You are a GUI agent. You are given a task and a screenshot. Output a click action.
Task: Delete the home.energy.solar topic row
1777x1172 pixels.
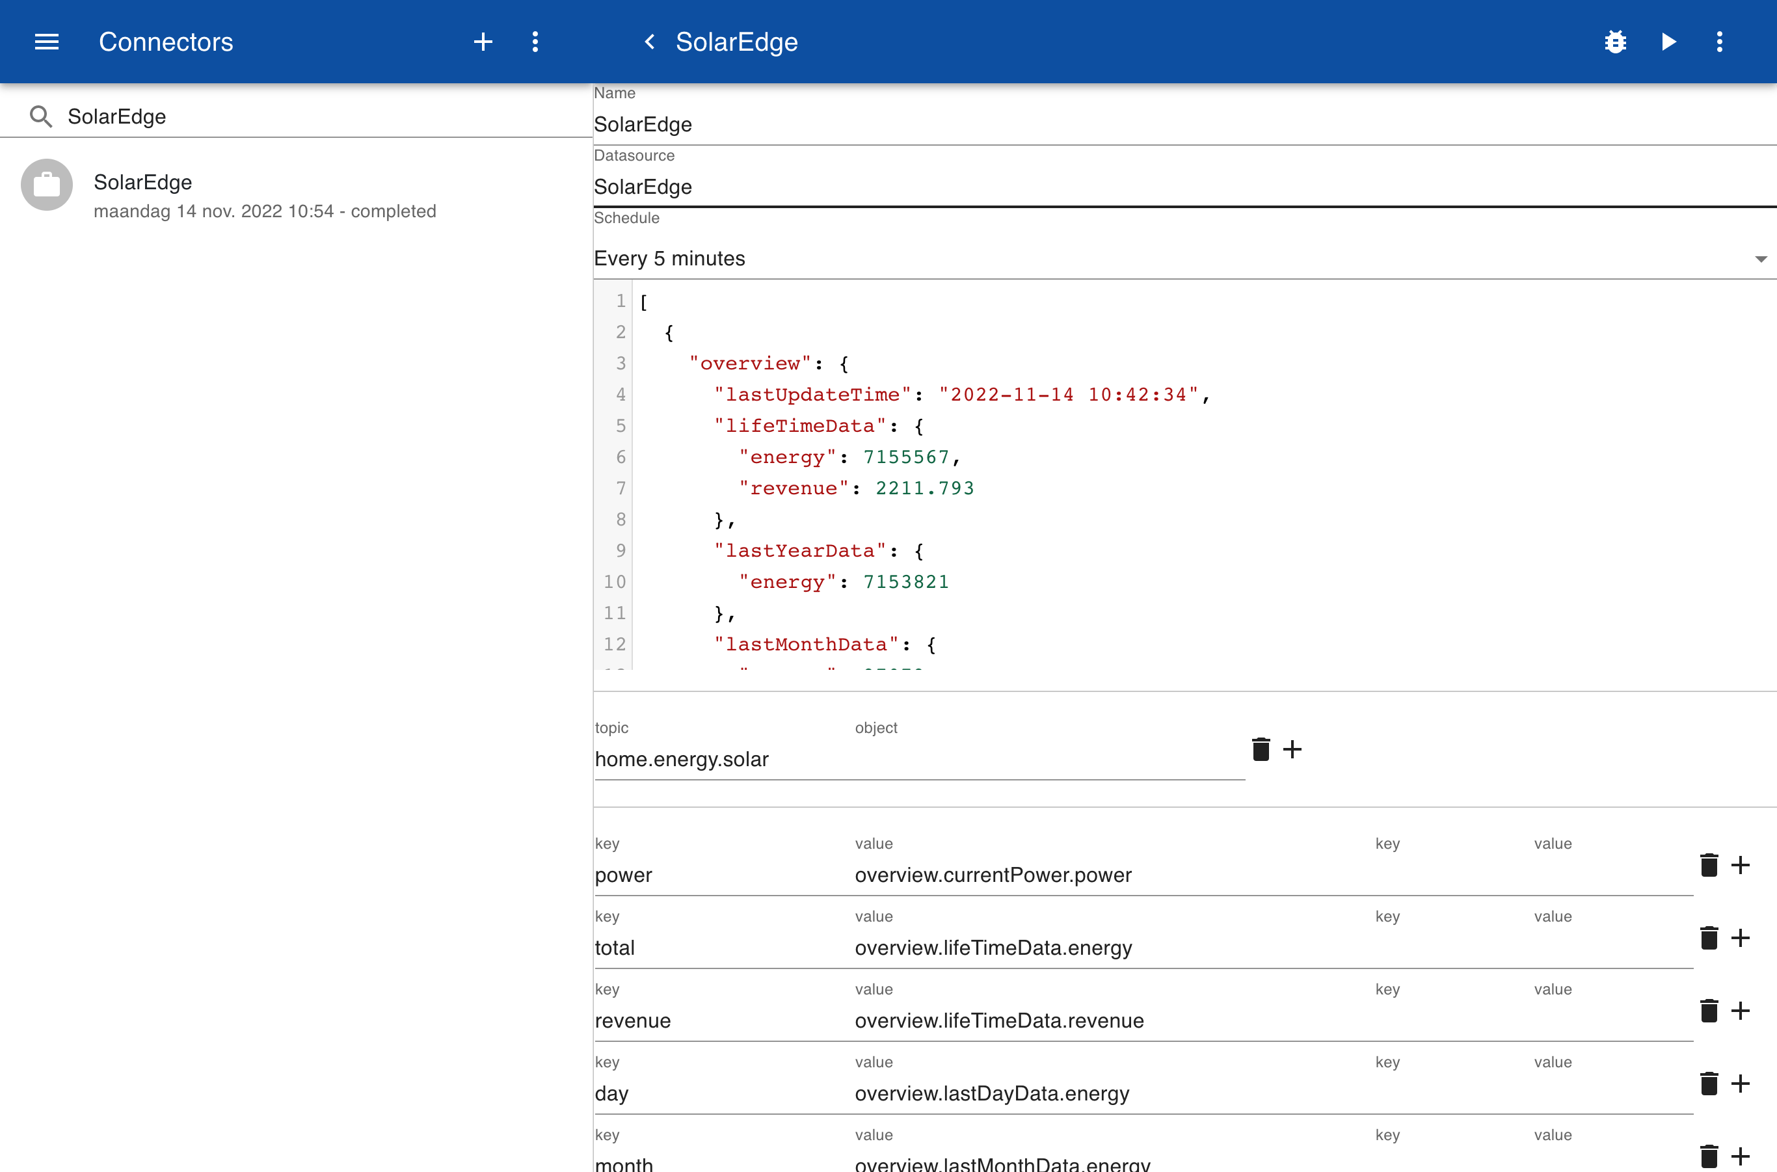click(1261, 749)
